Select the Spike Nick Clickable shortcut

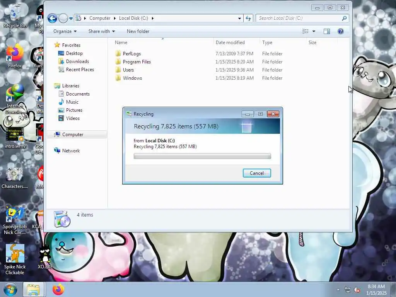[15, 259]
